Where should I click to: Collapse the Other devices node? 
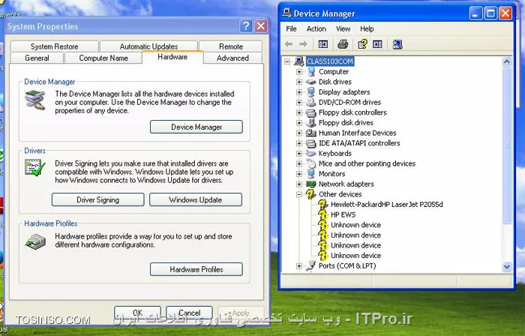[x=299, y=194]
